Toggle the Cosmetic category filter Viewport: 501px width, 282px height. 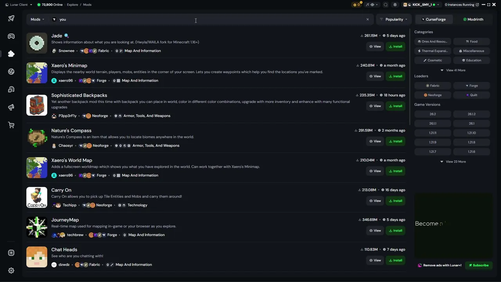pyautogui.click(x=433, y=60)
